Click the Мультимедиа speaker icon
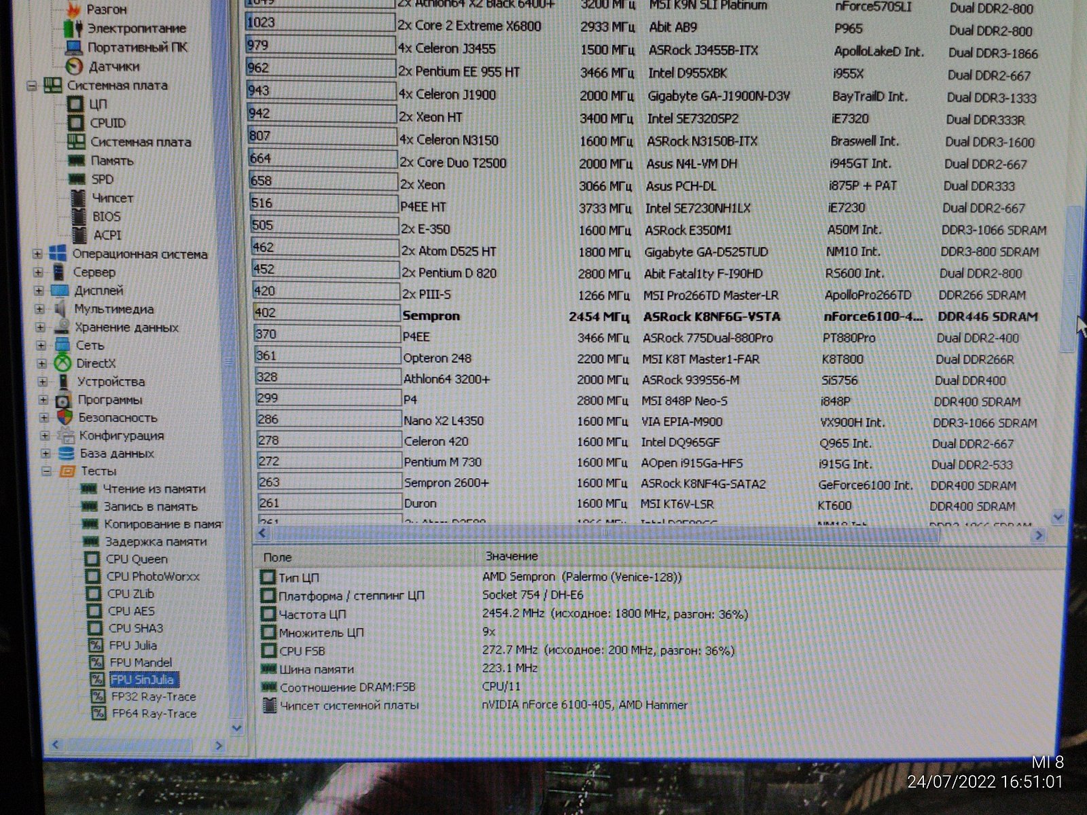Viewport: 1087px width, 815px height. 60,309
